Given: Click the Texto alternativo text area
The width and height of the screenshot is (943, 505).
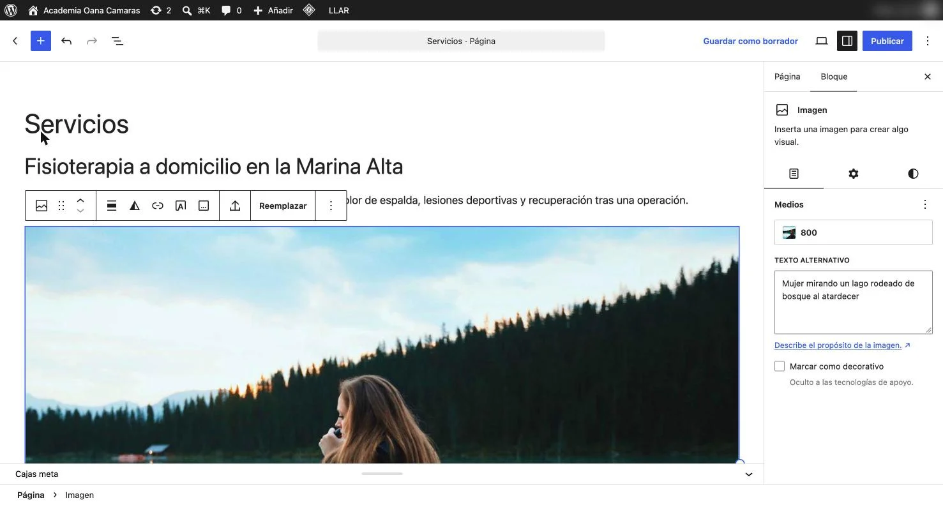Looking at the screenshot, I should [854, 302].
